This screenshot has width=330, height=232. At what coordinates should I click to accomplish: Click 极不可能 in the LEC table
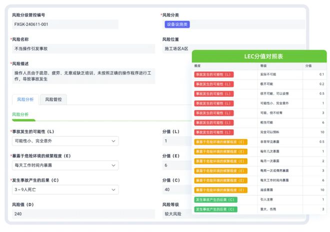pos(266,84)
